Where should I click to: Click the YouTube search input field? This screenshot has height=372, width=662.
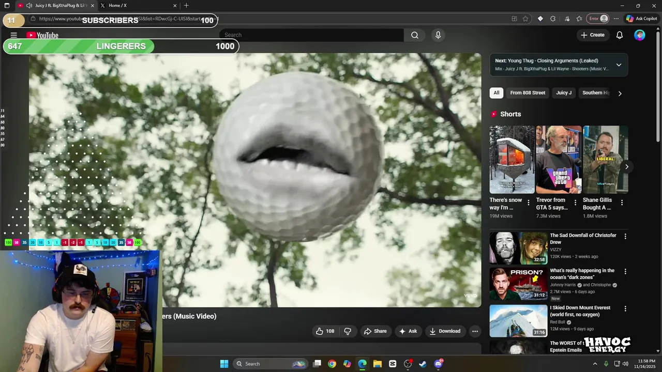312,35
